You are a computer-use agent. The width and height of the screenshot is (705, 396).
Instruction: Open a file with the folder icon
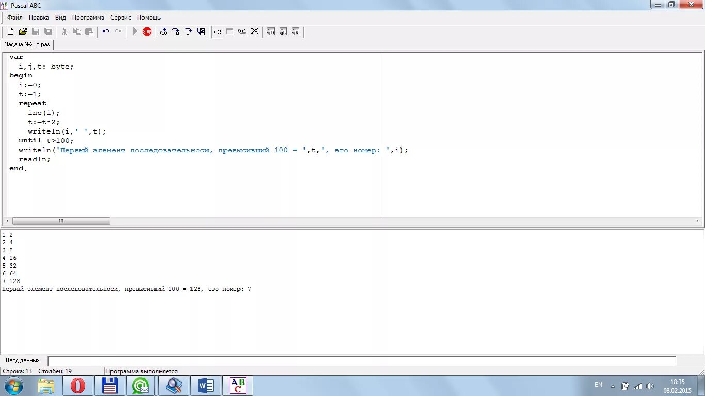point(23,31)
